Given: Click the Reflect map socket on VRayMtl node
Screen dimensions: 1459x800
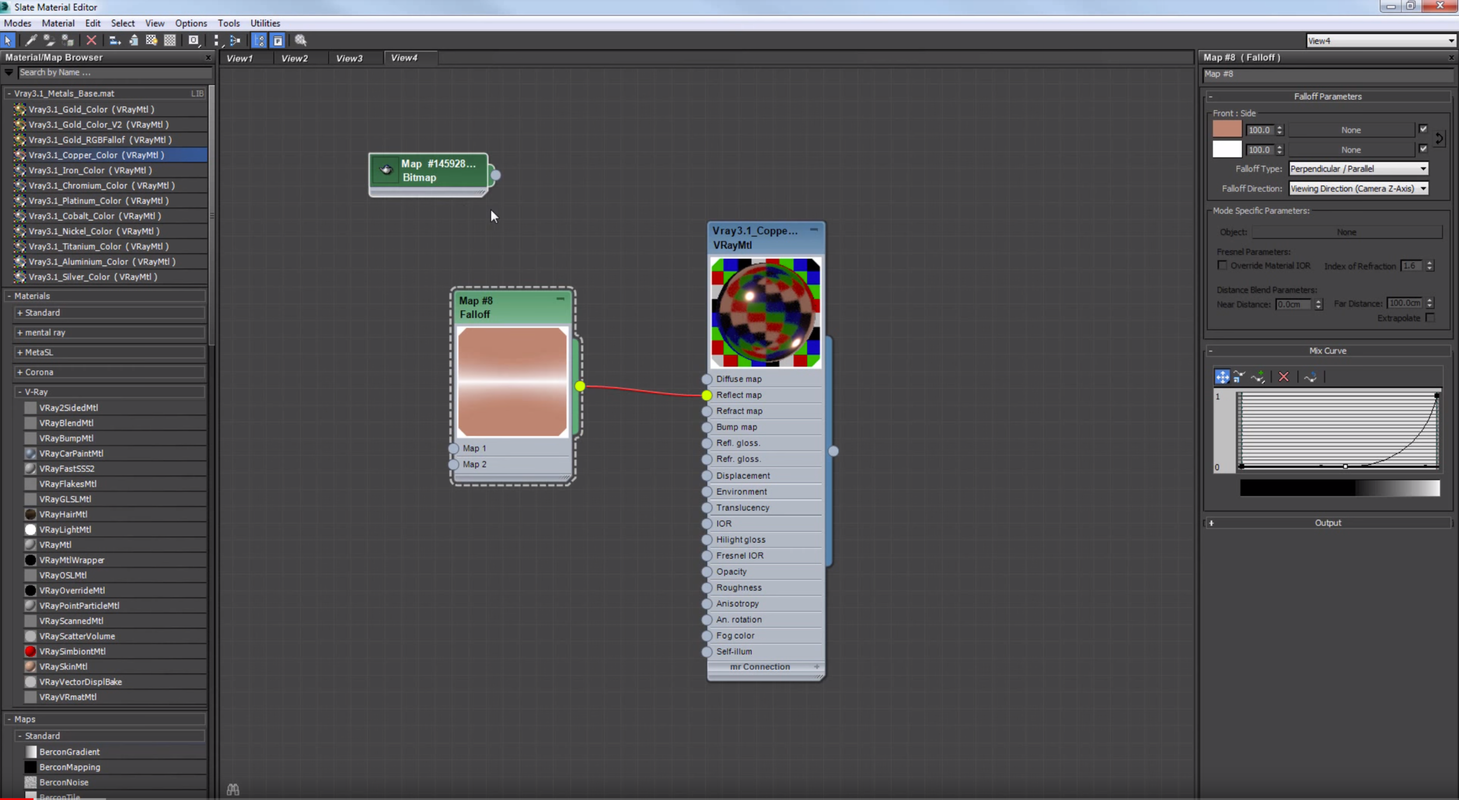Looking at the screenshot, I should click(707, 395).
